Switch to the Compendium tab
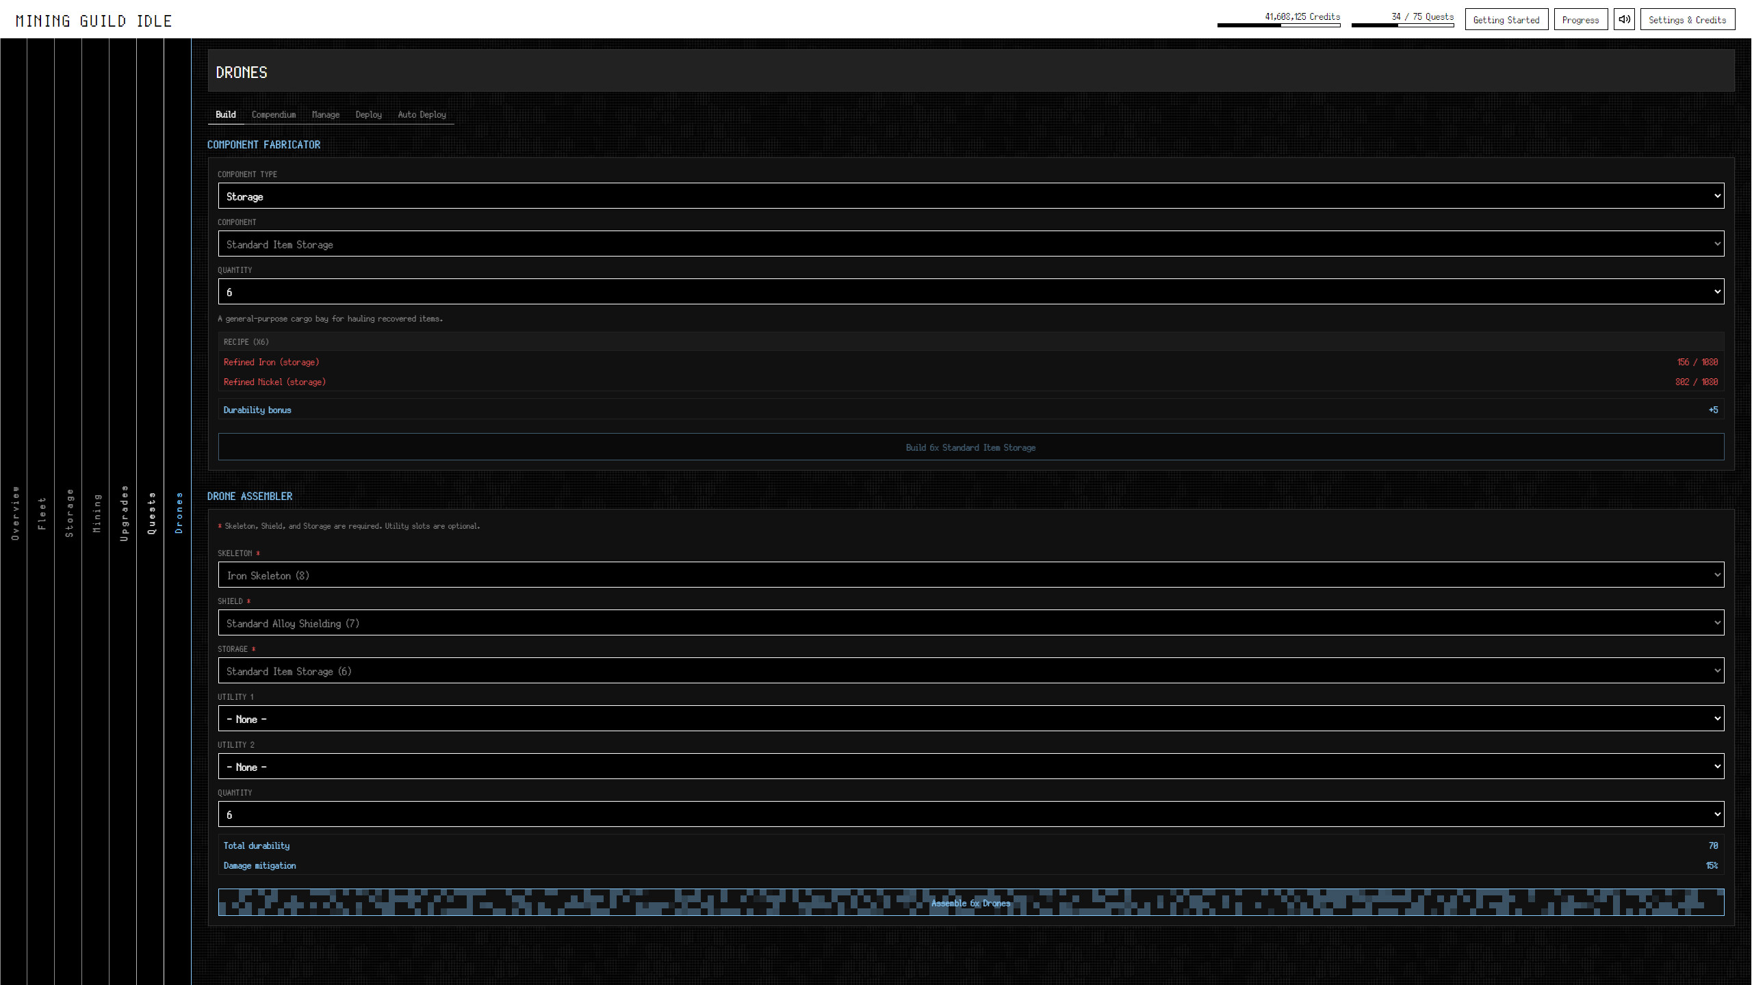The height and width of the screenshot is (985, 1752). coord(274,114)
